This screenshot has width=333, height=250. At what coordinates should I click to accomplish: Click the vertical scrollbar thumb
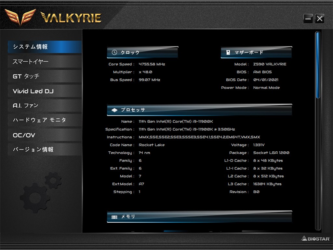click(x=318, y=65)
